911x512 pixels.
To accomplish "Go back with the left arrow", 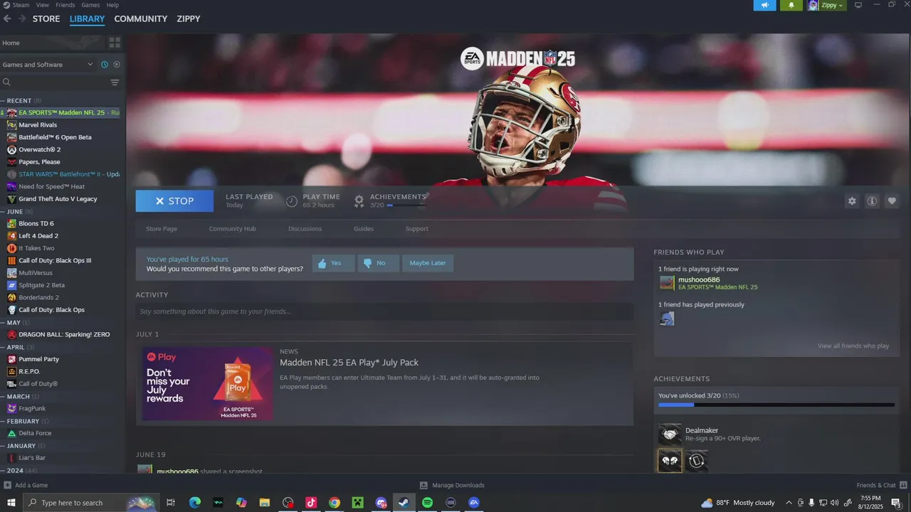I will (7, 19).
